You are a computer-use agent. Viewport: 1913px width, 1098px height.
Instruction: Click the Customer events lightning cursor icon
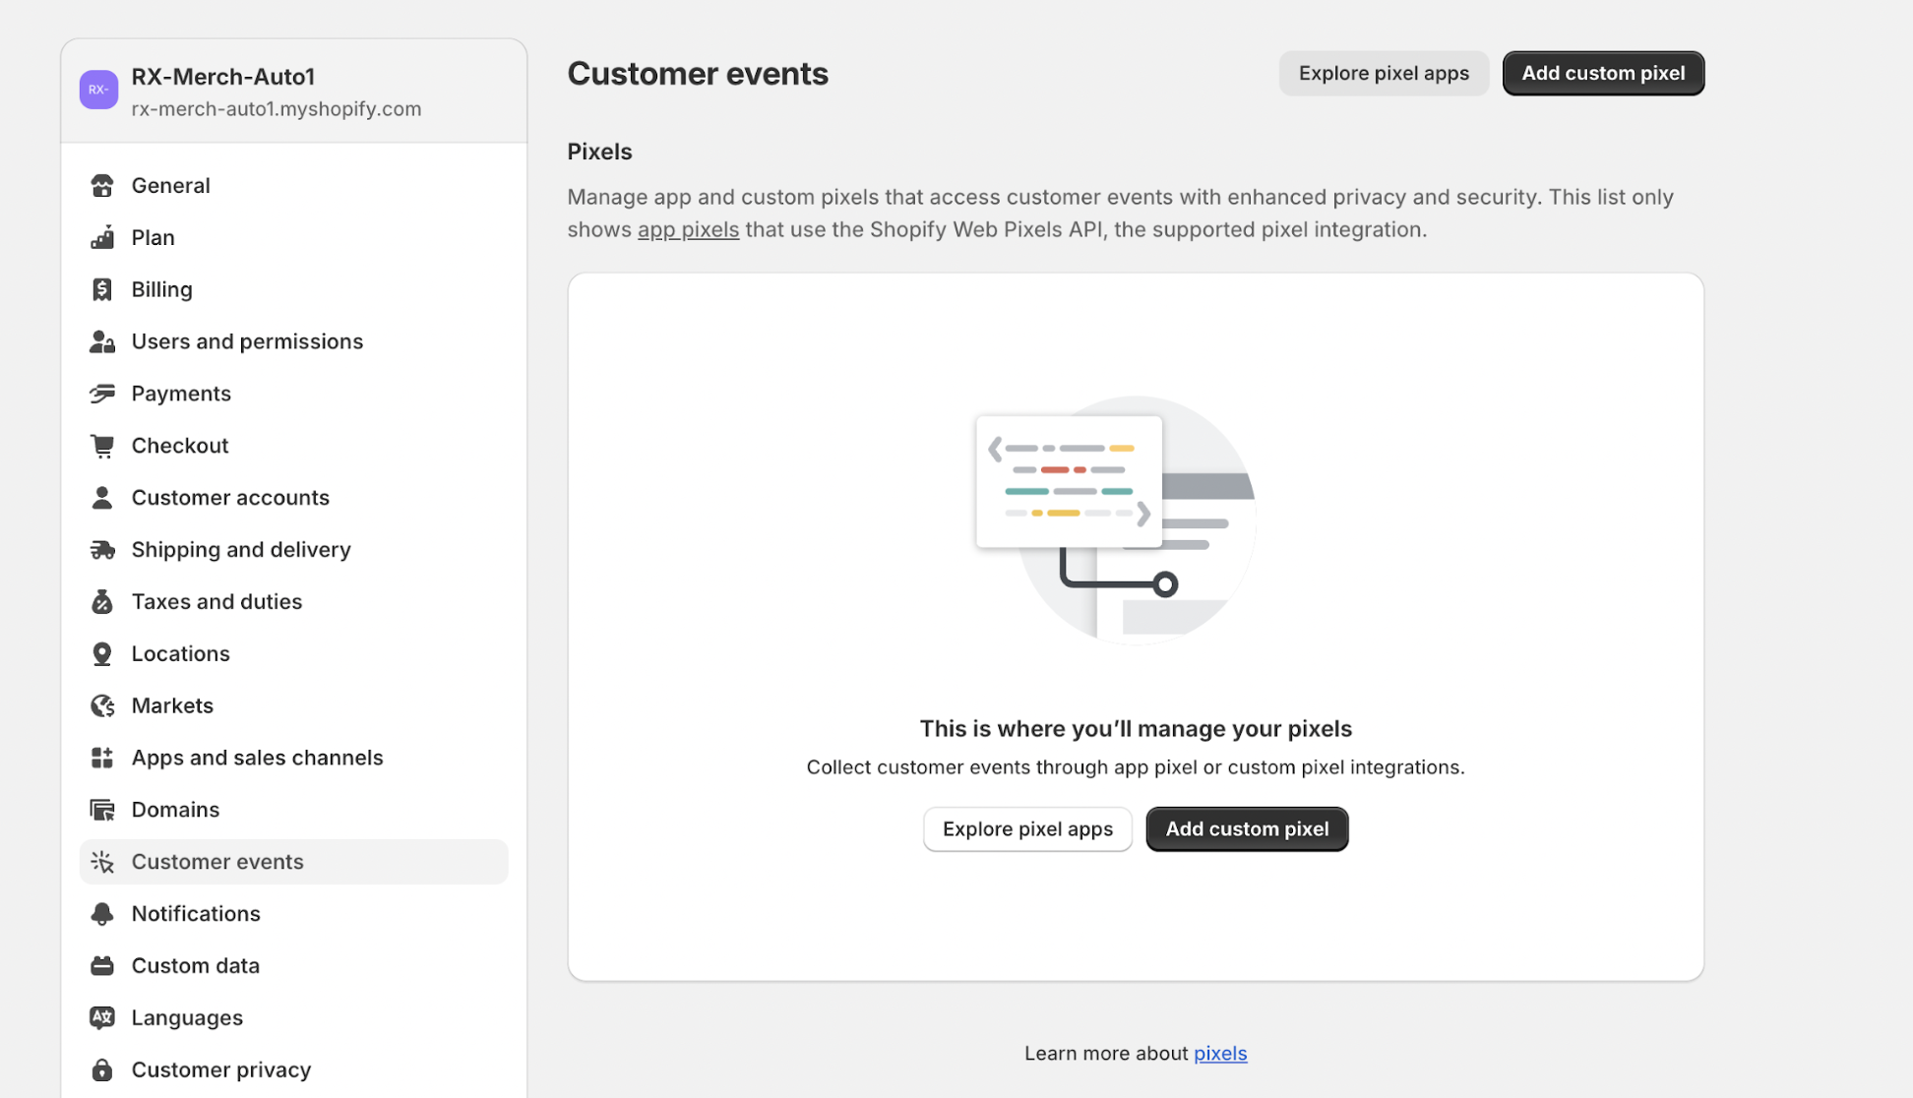point(102,861)
